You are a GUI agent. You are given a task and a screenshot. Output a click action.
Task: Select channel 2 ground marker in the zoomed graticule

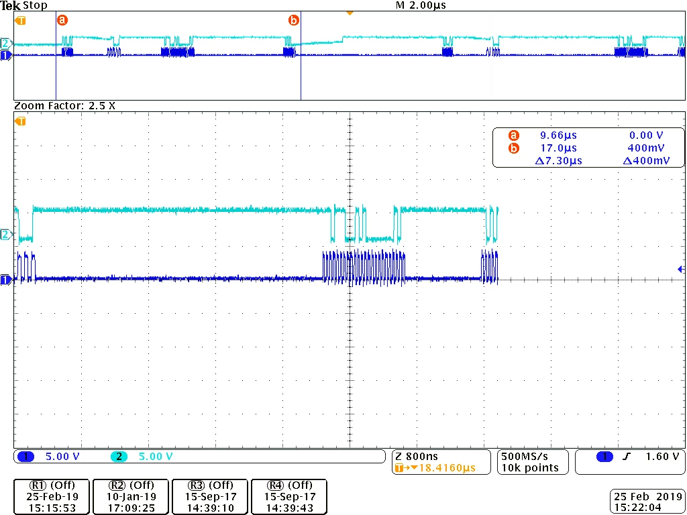point(6,235)
